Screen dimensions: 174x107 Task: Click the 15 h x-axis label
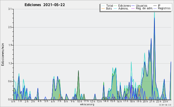(x=112, y=101)
